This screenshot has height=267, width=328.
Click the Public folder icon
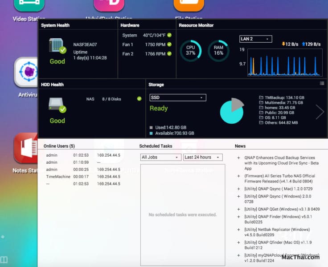pos(261,113)
